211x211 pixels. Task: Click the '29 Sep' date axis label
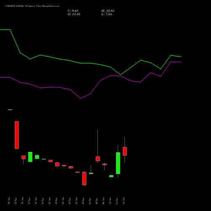pyautogui.click(x=84, y=201)
